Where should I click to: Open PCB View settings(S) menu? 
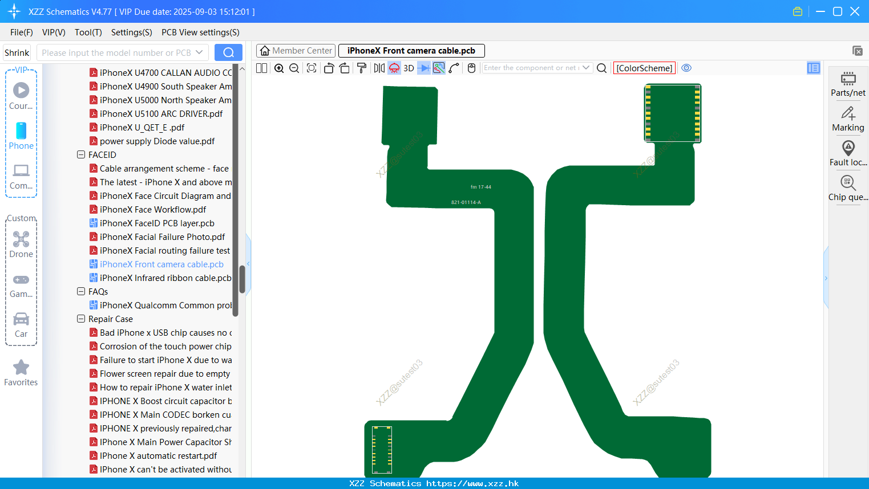pos(200,32)
